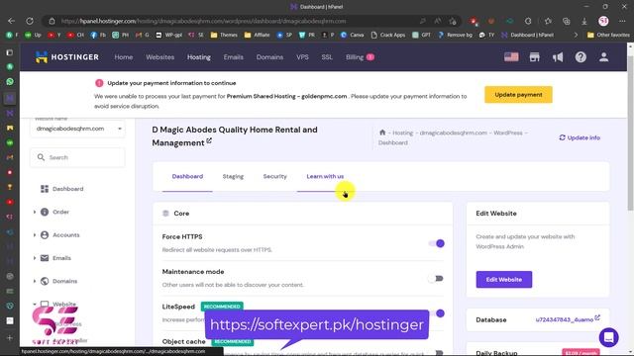Toggle Force HTTPS switch
The width and height of the screenshot is (634, 356).
(x=437, y=243)
